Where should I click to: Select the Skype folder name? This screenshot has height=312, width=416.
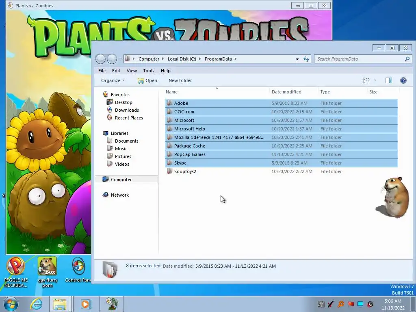click(180, 162)
